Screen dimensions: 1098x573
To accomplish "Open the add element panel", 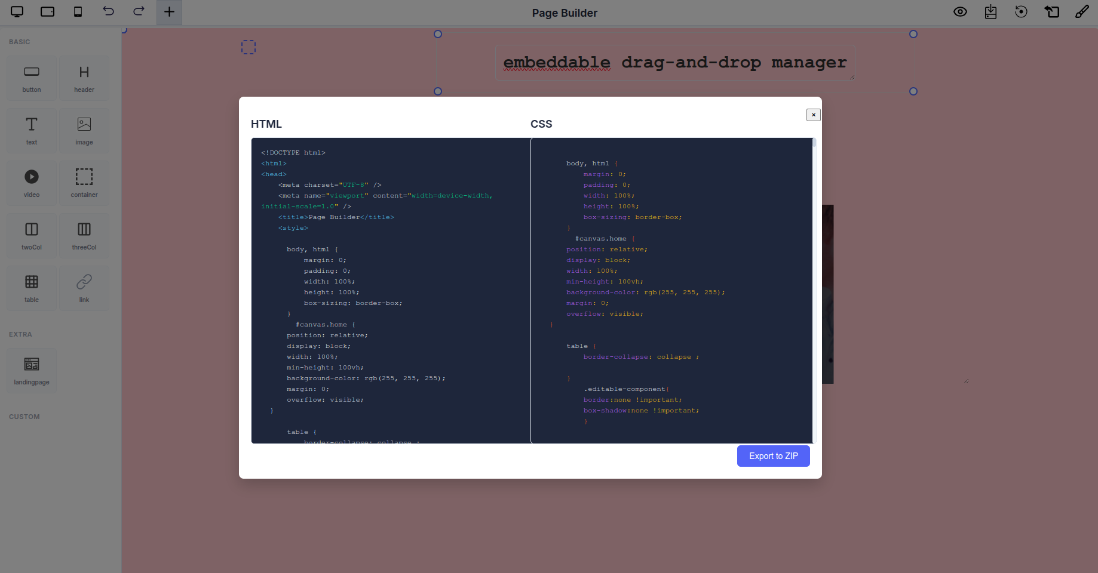I will click(x=168, y=11).
